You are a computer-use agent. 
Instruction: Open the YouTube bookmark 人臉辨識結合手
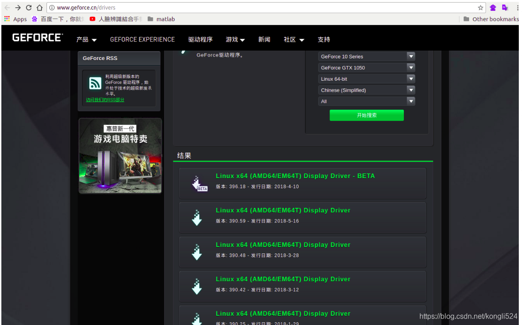pos(116,19)
